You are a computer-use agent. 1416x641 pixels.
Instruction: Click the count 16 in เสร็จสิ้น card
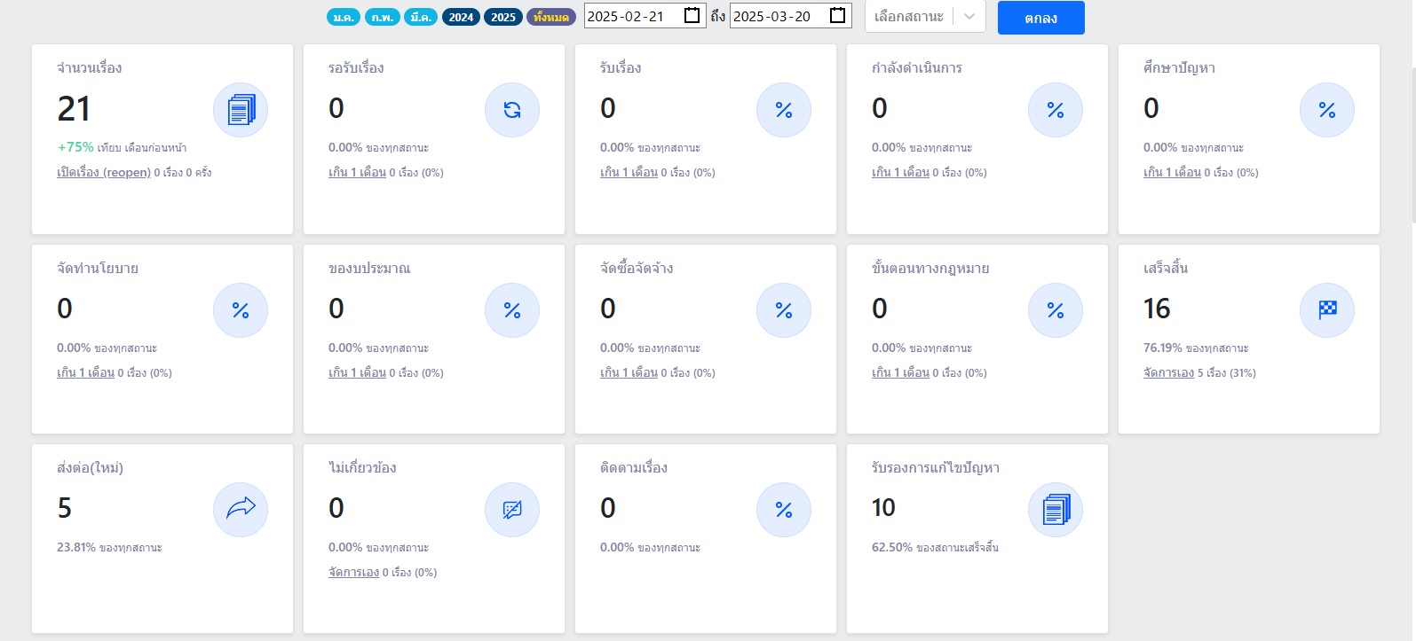click(x=1157, y=309)
